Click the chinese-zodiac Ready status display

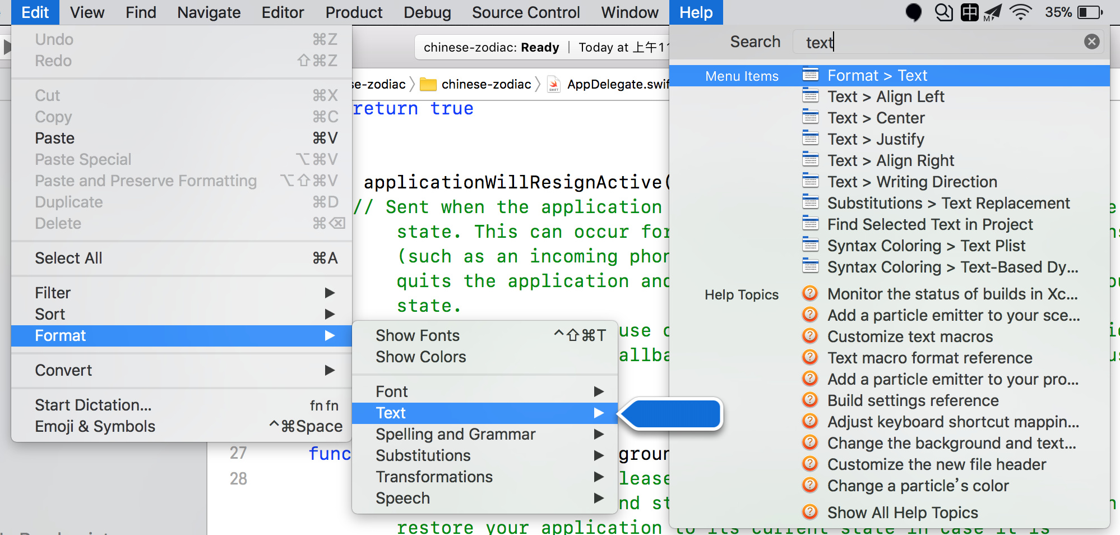(x=543, y=47)
